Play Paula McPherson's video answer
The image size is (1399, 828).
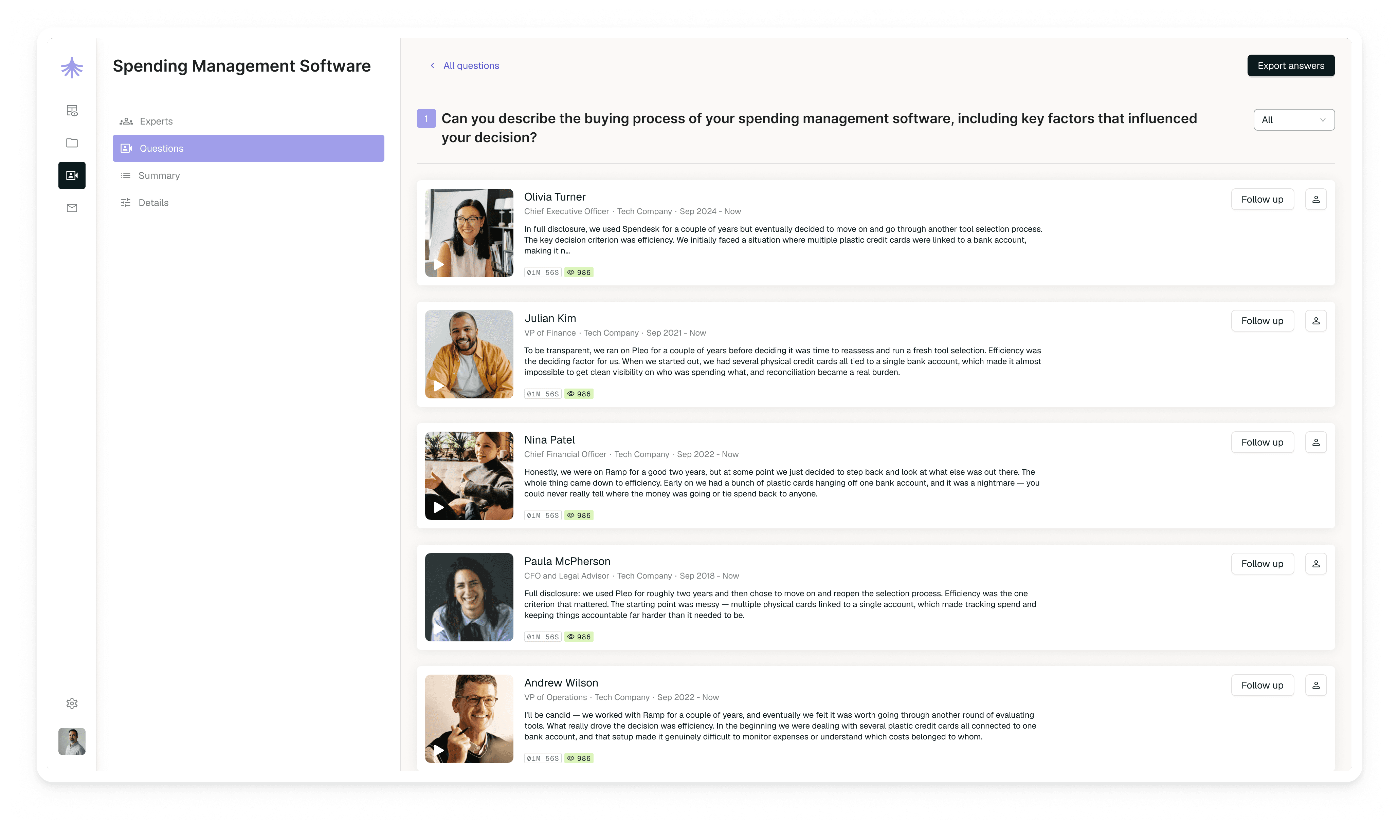click(439, 629)
